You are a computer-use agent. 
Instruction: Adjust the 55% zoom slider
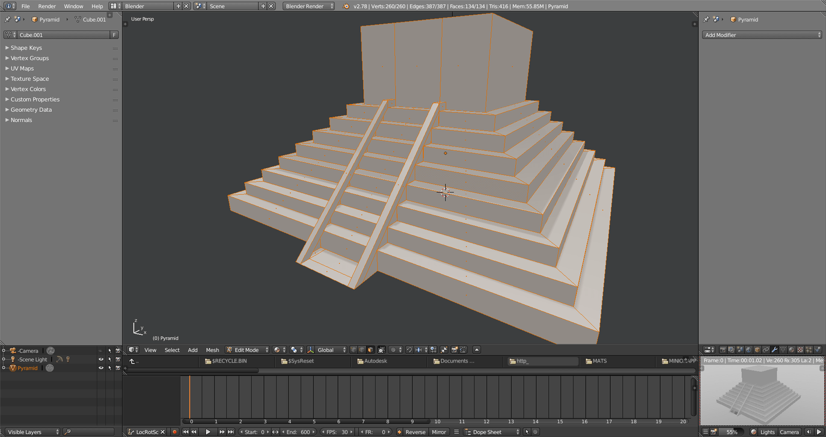(x=732, y=432)
